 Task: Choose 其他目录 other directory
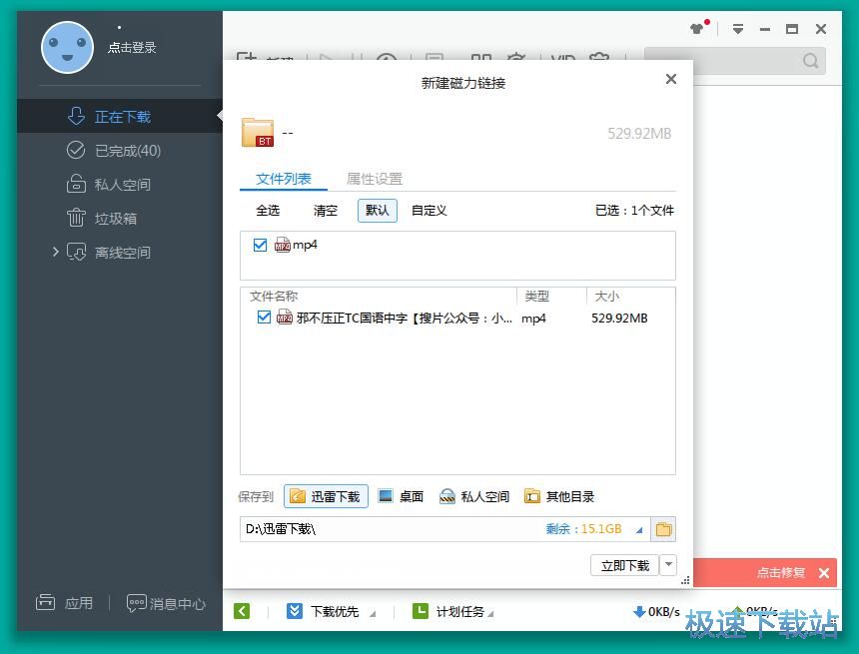(559, 496)
